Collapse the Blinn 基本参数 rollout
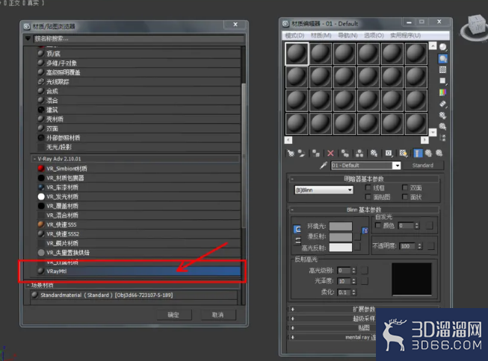The image size is (488, 361). 292,210
